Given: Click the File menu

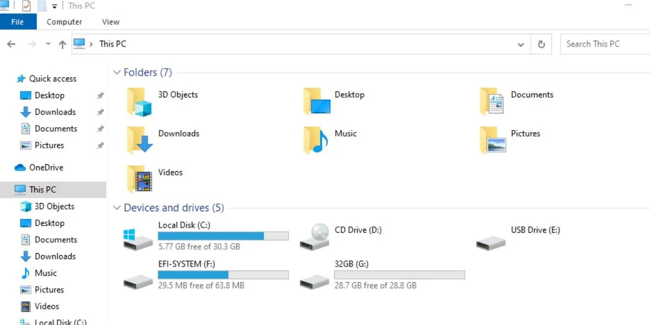Looking at the screenshot, I should [x=18, y=22].
